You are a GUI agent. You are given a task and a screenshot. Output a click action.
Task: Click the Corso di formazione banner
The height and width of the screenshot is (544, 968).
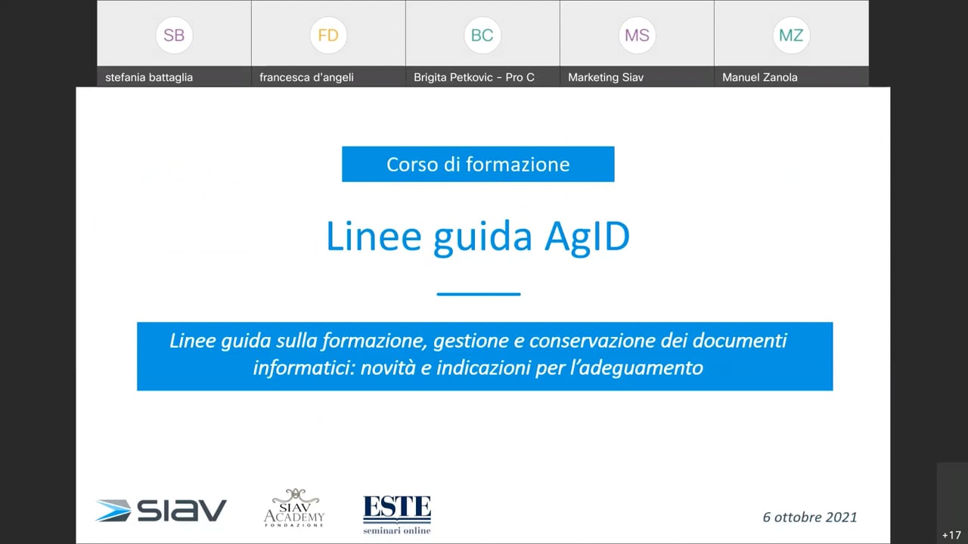coord(478,164)
